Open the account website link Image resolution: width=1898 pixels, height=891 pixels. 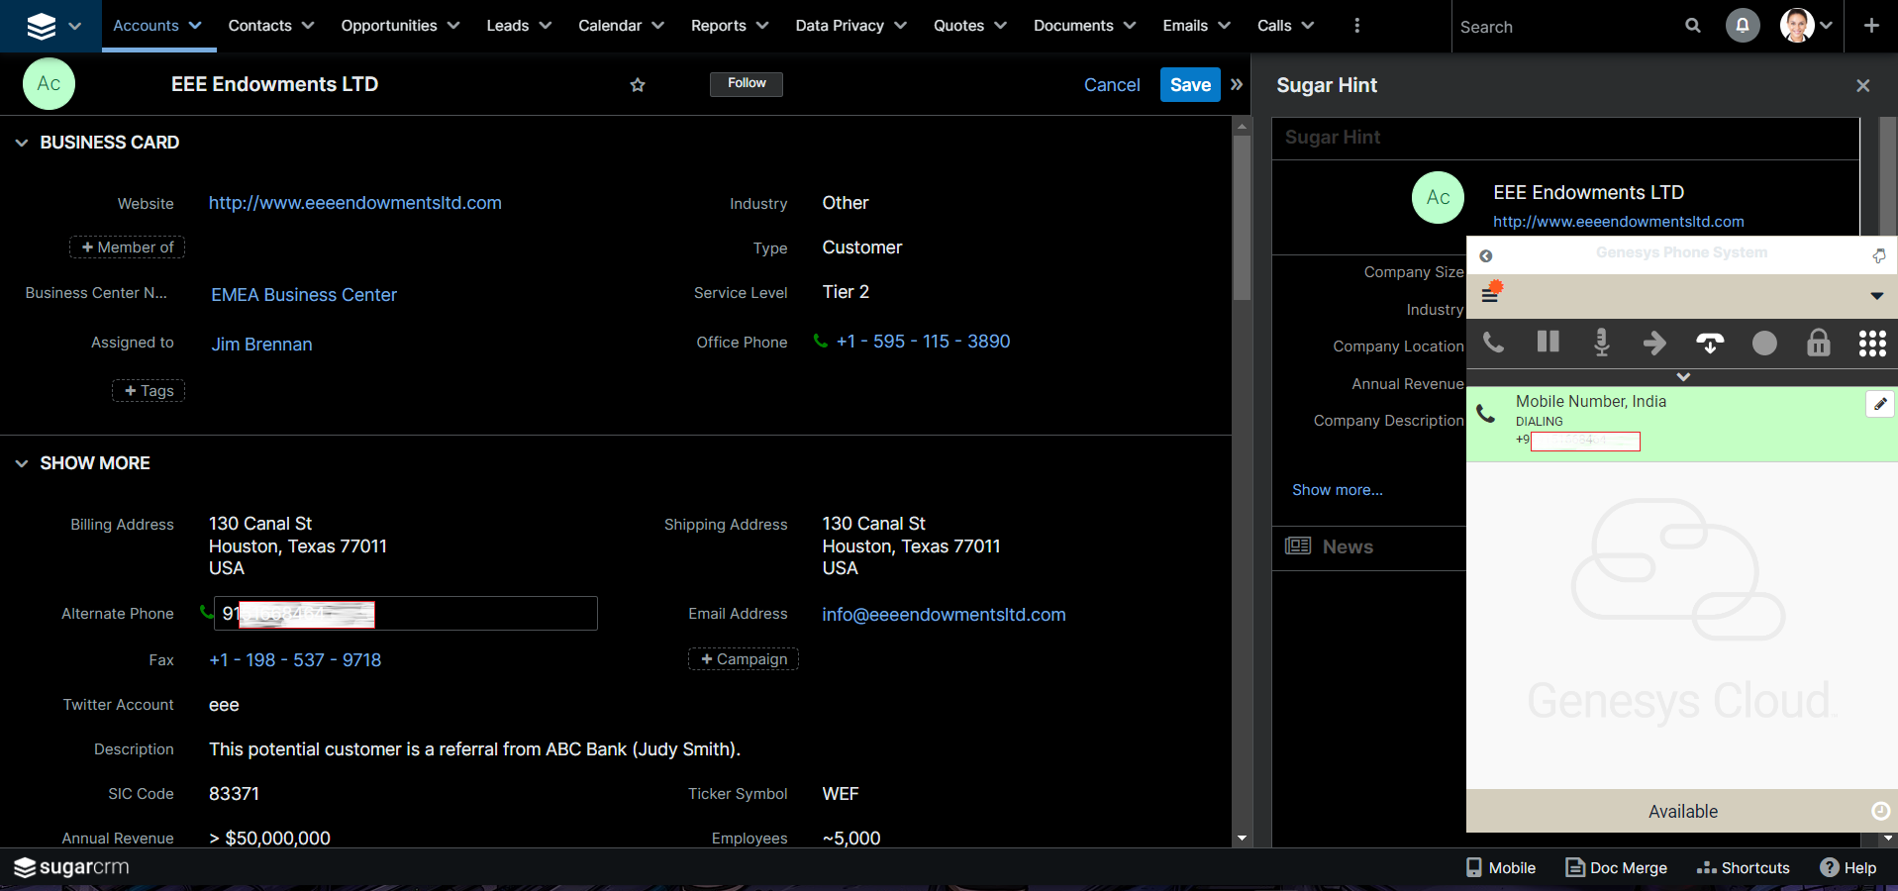(x=355, y=203)
